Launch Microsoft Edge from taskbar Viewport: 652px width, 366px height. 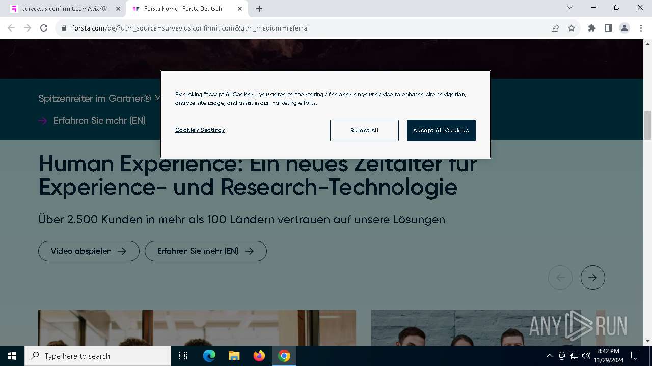[209, 356]
